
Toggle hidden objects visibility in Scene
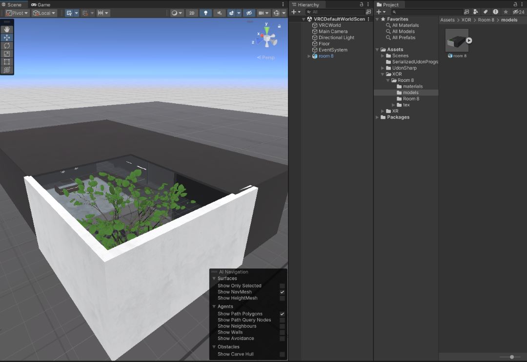pos(249,13)
